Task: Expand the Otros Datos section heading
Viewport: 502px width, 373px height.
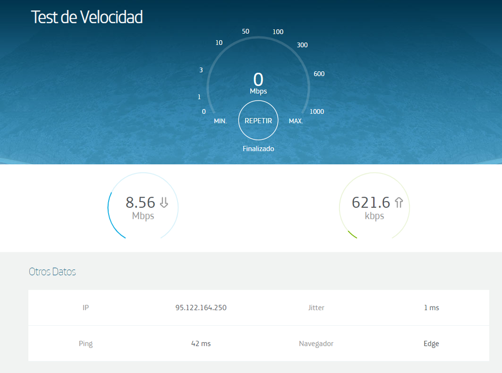Action: coord(52,271)
